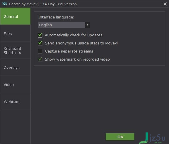Go to the Overlays tab
Screen dimensions: 169x144
(15, 68)
